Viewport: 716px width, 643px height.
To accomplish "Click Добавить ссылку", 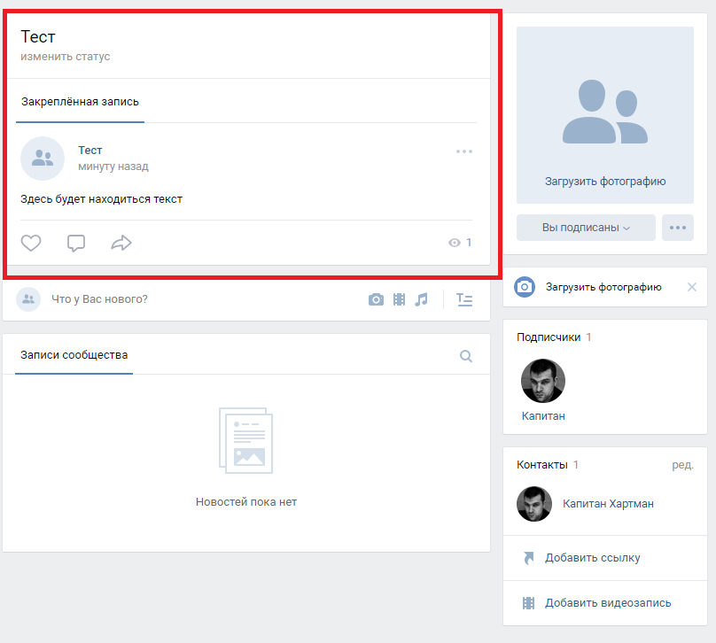I will (x=593, y=558).
